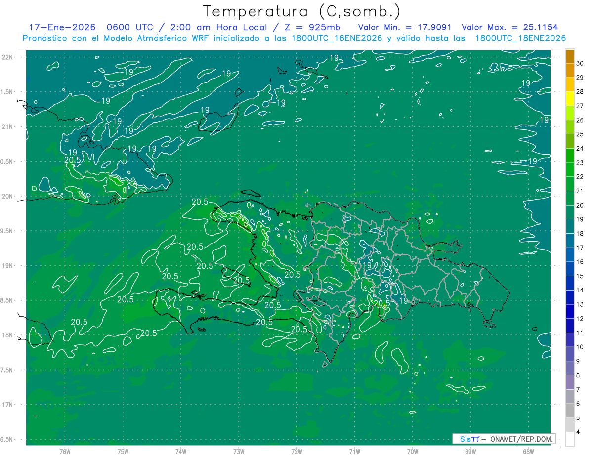
Task: Click the '76W' longitude axis label
Action: (65, 451)
